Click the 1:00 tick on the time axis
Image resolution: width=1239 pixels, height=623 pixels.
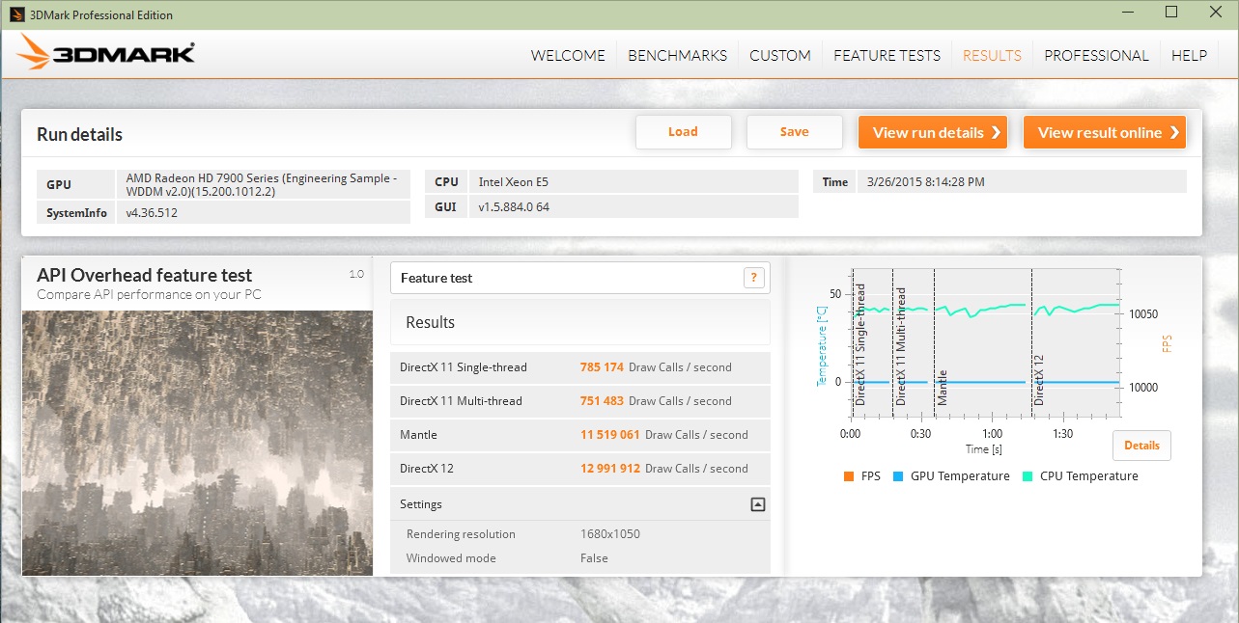point(992,434)
